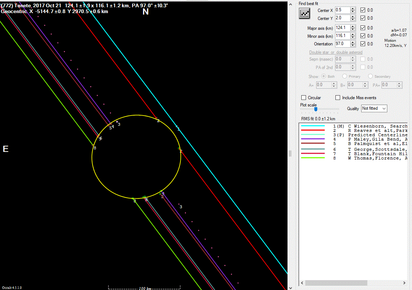Select legend row 7 T Blank, Fountain Hil
Screen dimensions: 412x290
coord(354,154)
